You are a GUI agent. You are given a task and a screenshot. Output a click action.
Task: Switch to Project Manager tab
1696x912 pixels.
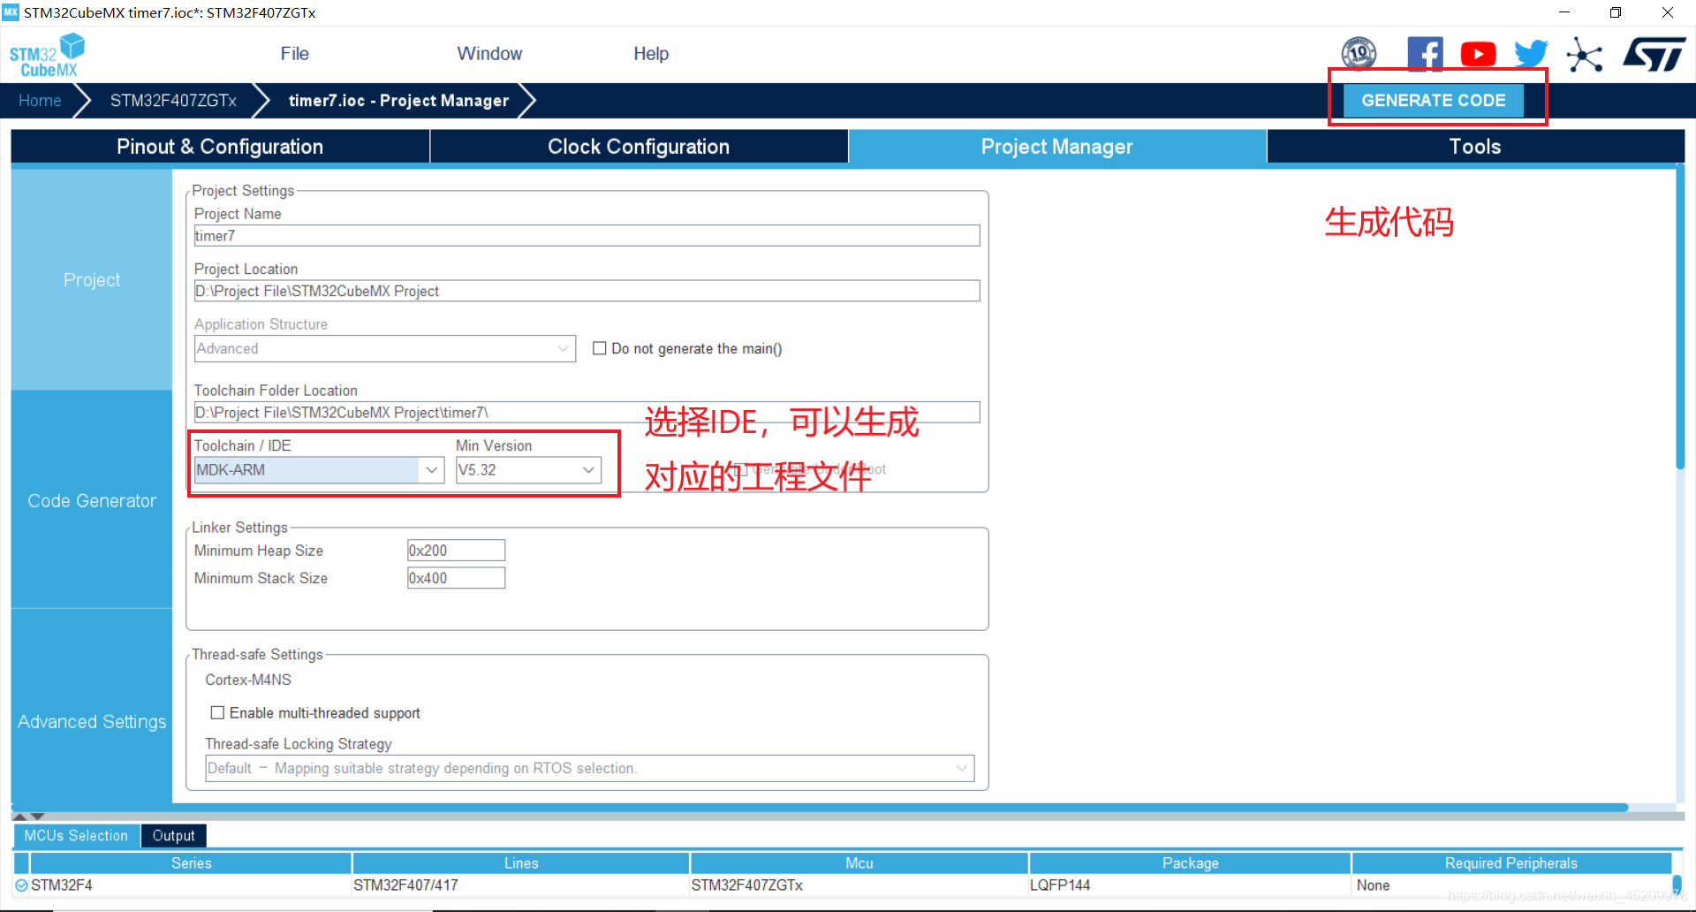point(1057,147)
